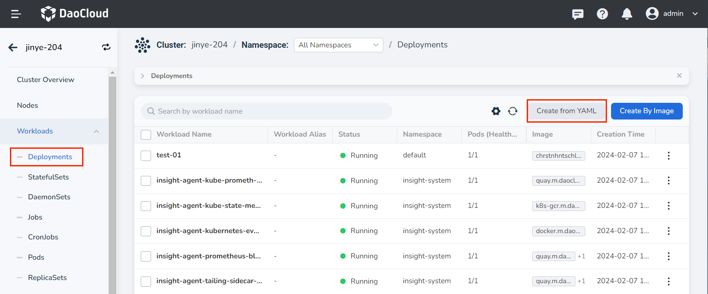Click the help question mark icon
708x294 pixels.
[602, 14]
